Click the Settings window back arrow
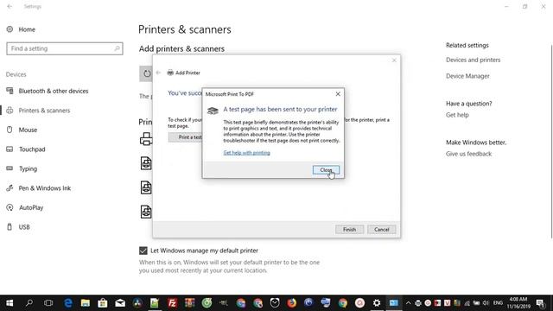This screenshot has height=311, width=553. 10,6
